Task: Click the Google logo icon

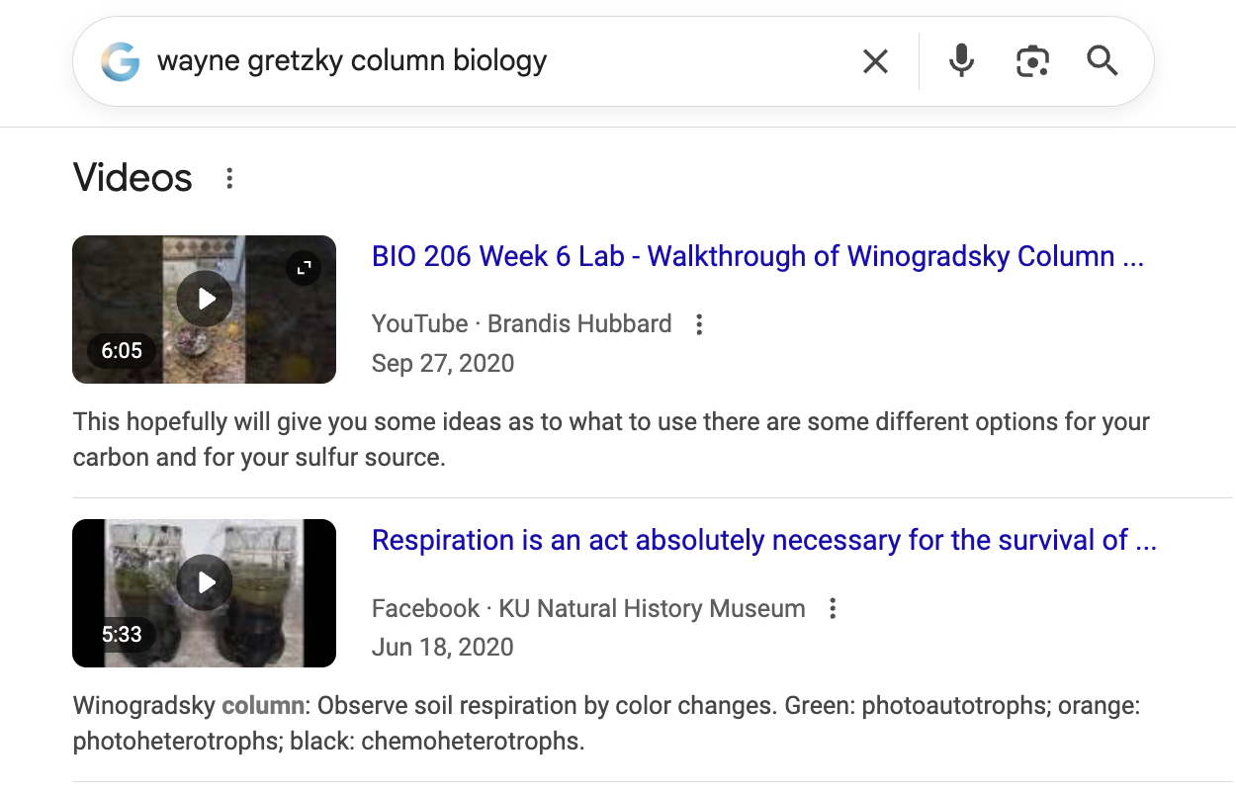Action: coord(120,62)
